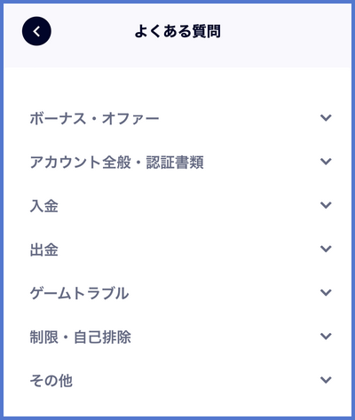Click the よくある質問 page title

click(x=177, y=31)
